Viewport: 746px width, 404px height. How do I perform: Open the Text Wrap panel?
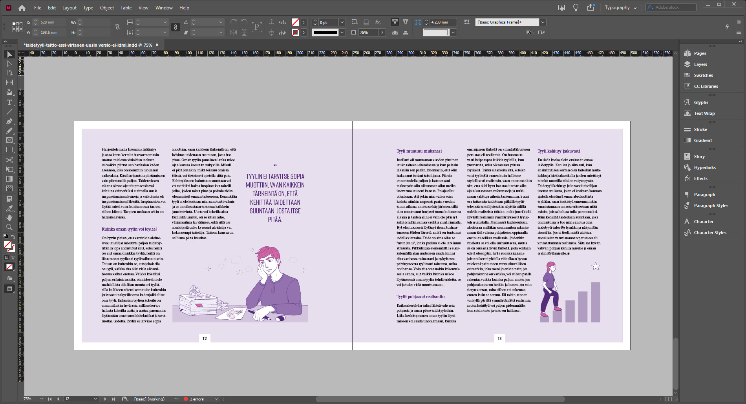click(x=704, y=113)
